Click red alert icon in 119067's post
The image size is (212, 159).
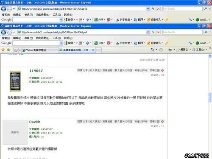[162, 70]
